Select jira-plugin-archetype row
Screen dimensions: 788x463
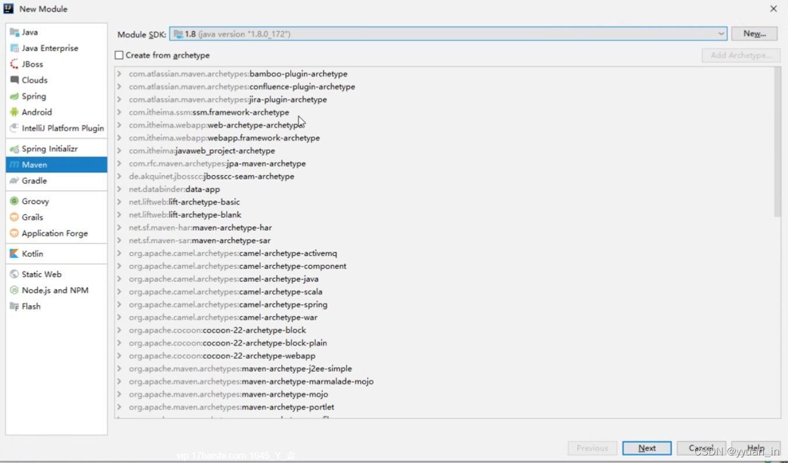tap(444, 100)
